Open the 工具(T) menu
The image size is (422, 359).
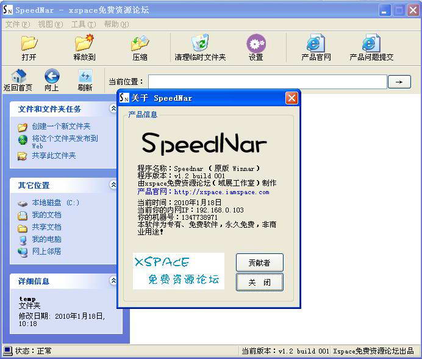[84, 24]
